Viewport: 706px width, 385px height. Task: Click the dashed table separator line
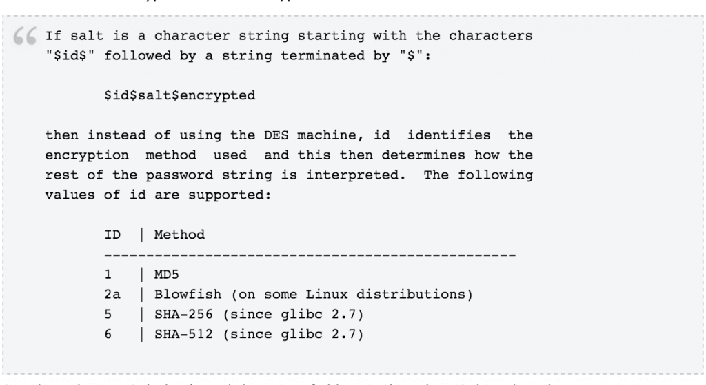tap(310, 255)
